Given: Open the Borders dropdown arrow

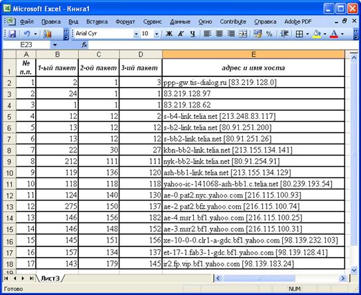Looking at the screenshot, I should 308,34.
